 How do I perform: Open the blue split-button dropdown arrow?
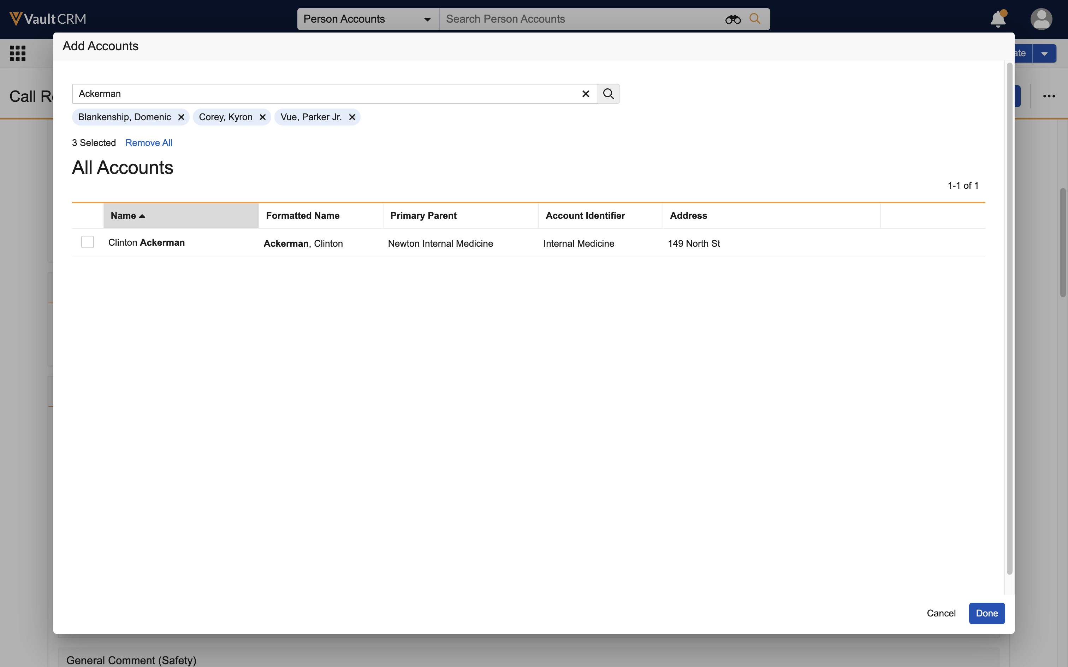(1044, 54)
